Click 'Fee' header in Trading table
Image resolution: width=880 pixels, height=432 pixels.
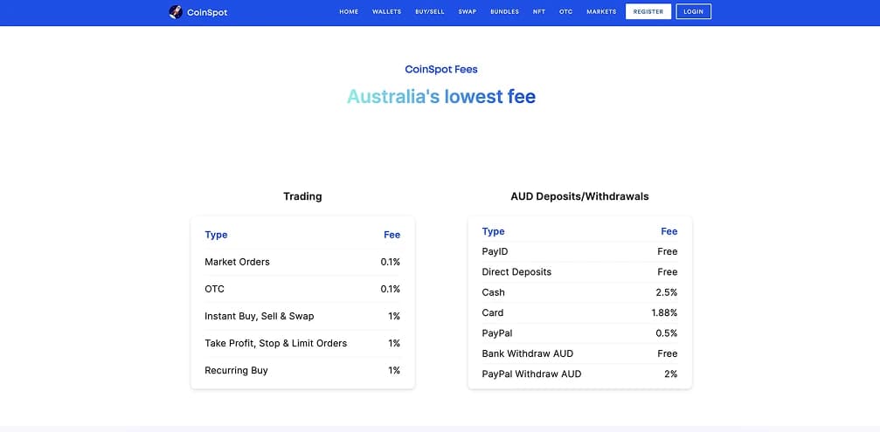point(391,235)
